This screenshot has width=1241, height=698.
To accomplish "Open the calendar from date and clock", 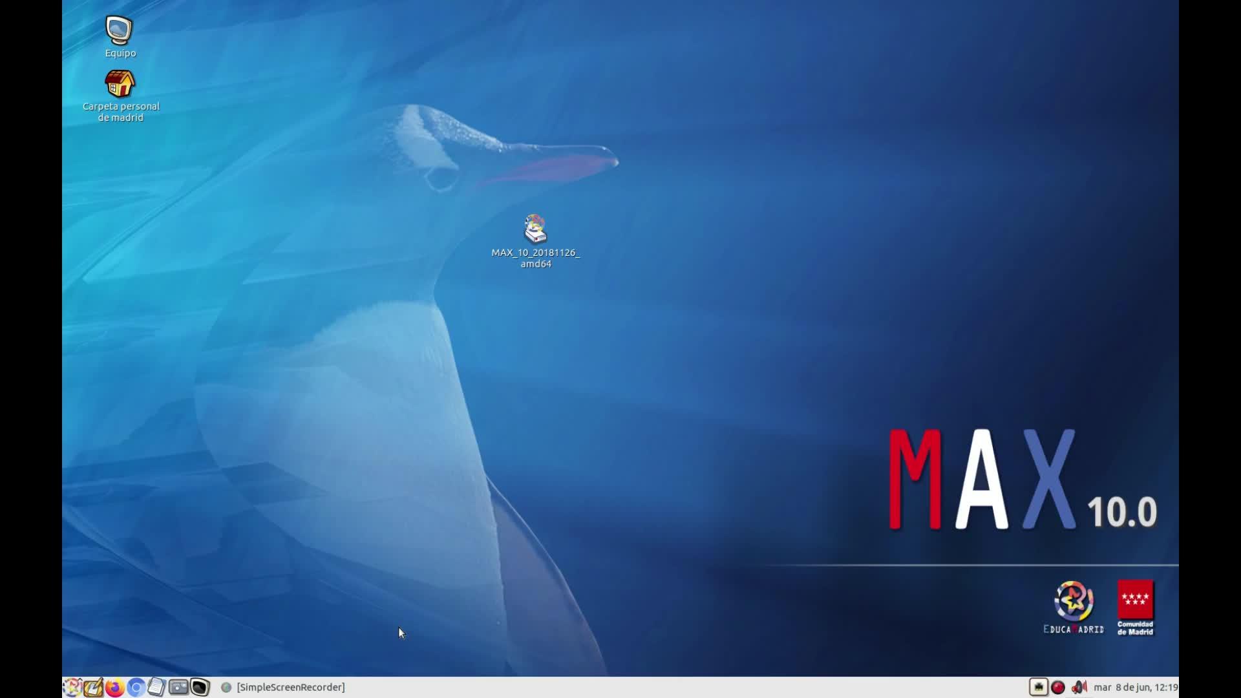I will (1135, 687).
